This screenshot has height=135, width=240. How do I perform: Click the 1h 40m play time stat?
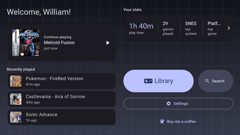click(141, 28)
